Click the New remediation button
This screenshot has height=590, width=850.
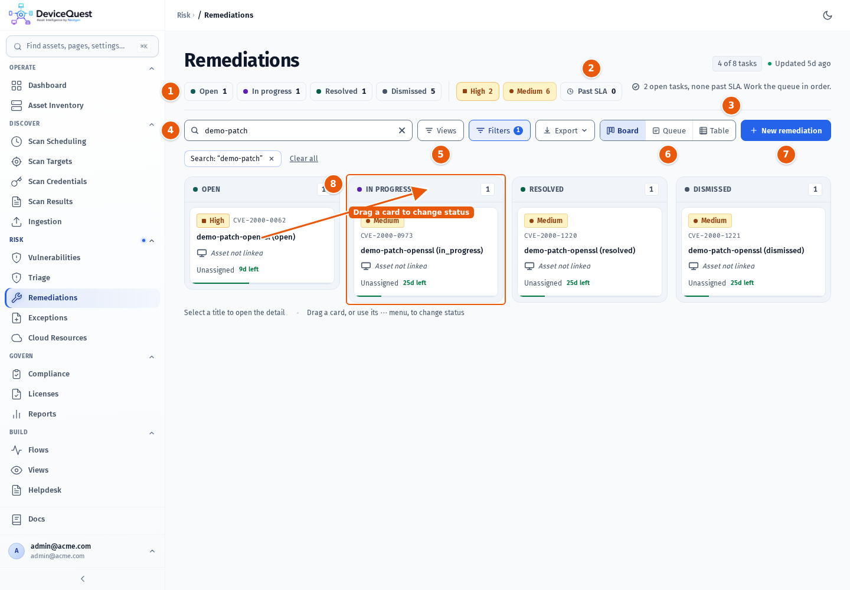pos(786,130)
